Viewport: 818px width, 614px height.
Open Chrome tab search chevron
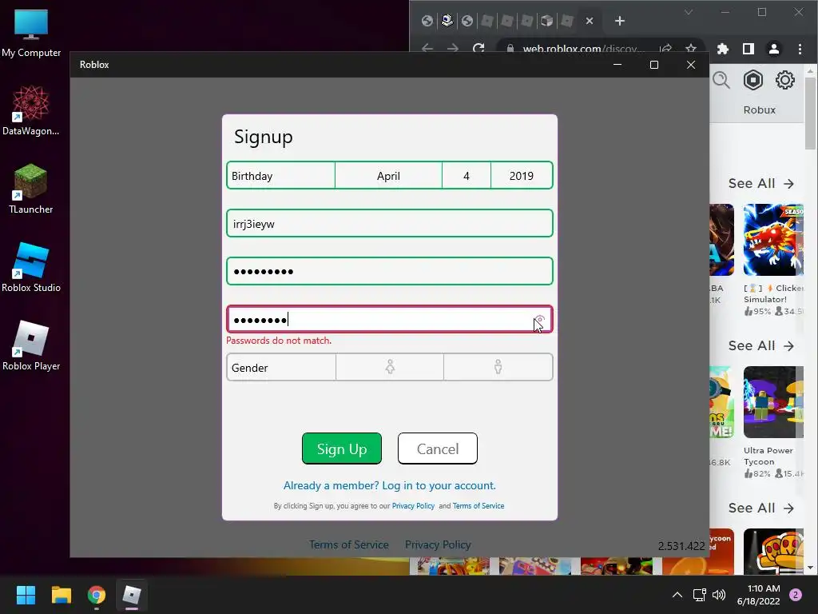pyautogui.click(x=689, y=13)
